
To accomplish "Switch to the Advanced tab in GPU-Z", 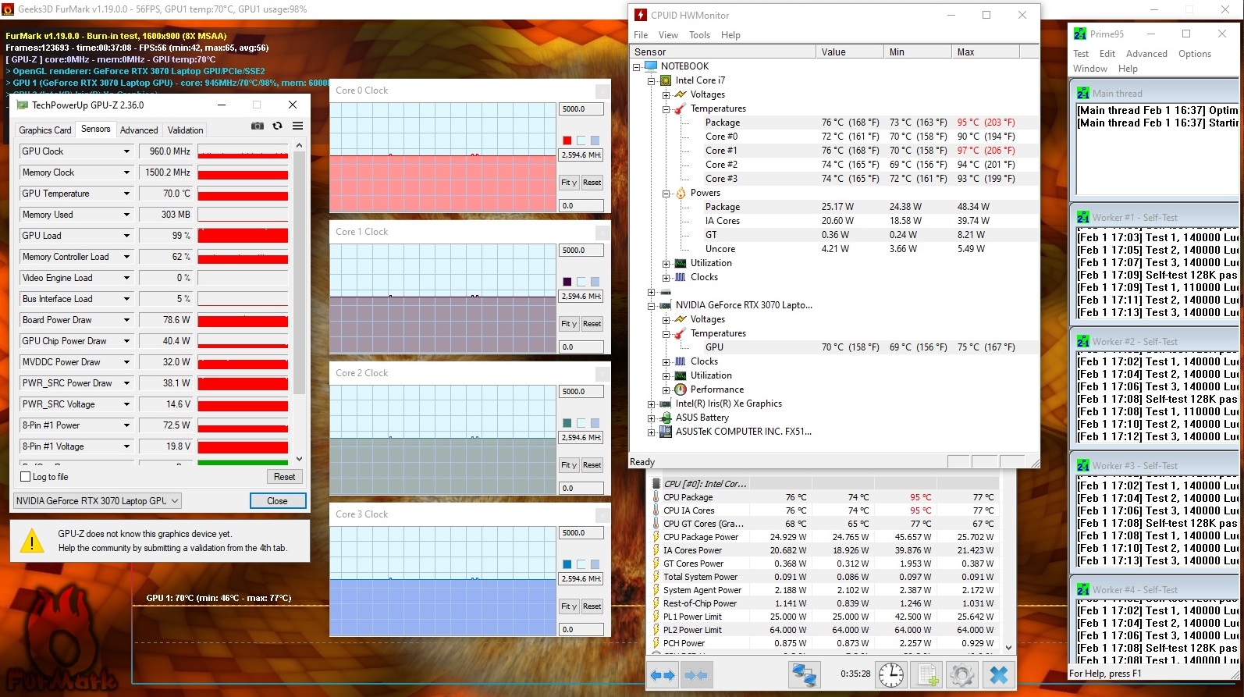I will [x=139, y=130].
